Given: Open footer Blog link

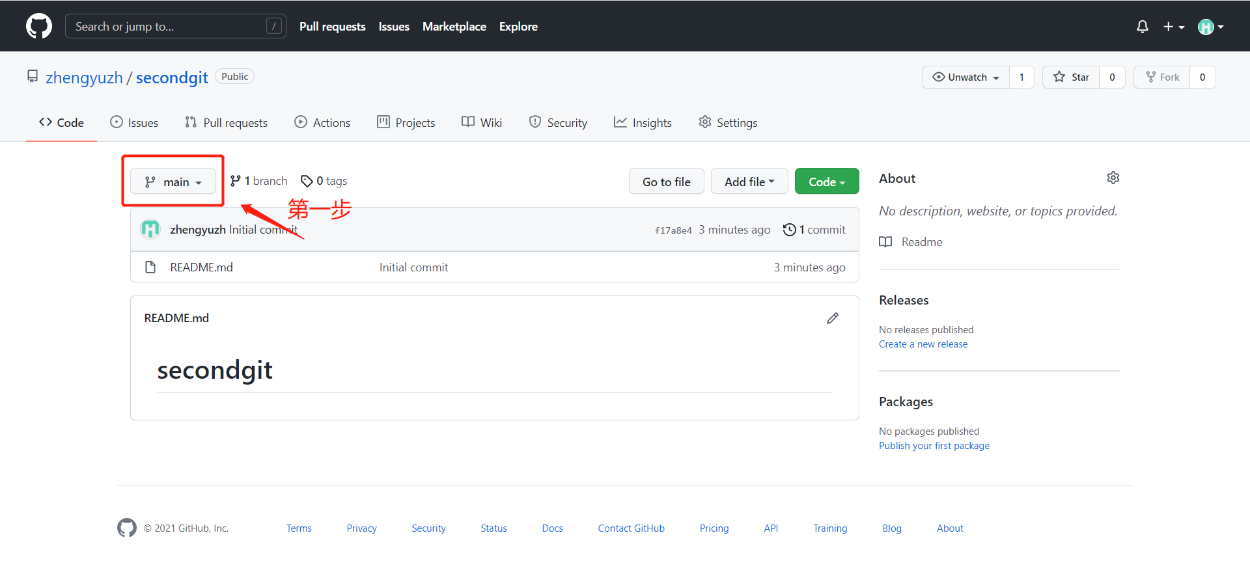Looking at the screenshot, I should click(x=892, y=528).
